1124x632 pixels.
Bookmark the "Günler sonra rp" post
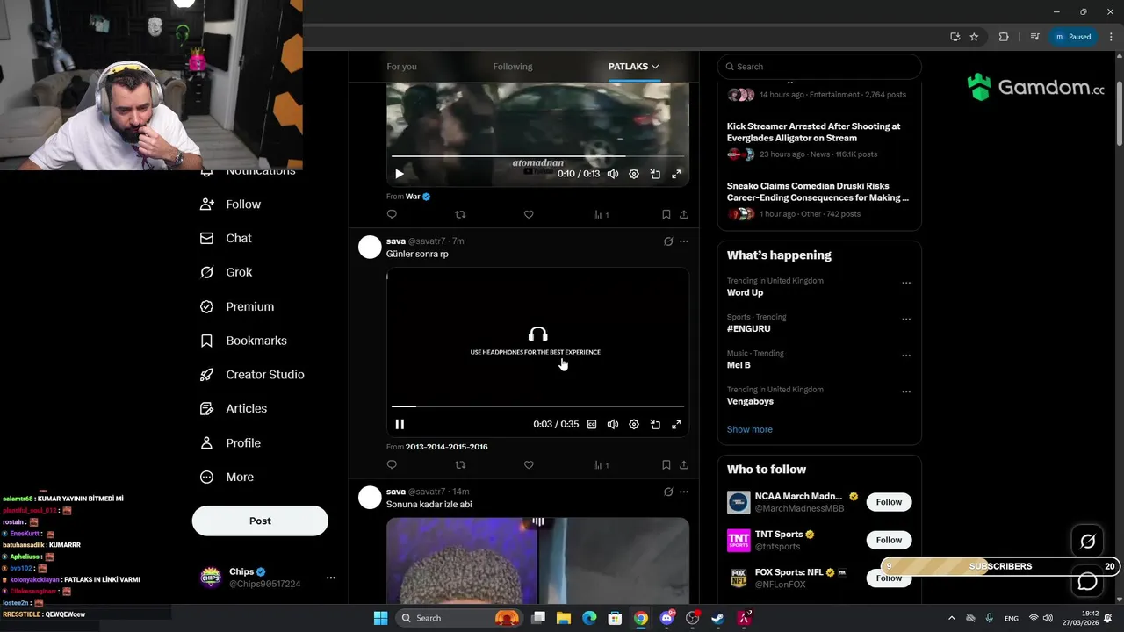pyautogui.click(x=666, y=465)
